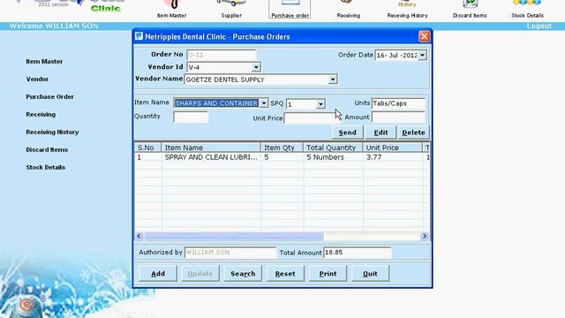Click the Quantity input field

pos(191,117)
